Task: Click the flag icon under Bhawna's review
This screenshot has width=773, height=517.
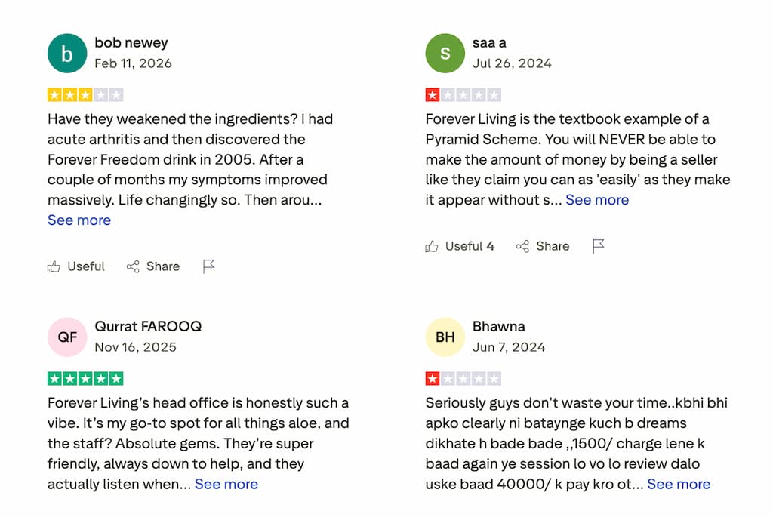Action: (x=599, y=513)
